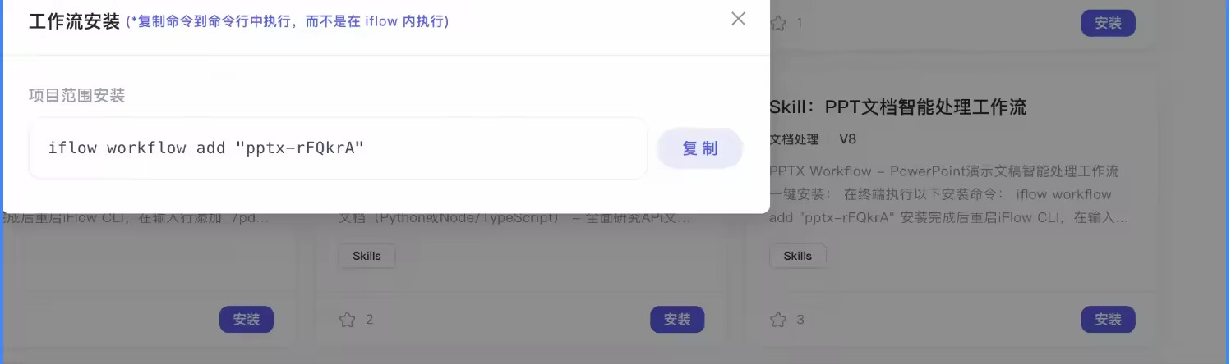
Task: Click the V8 version label
Action: 847,139
